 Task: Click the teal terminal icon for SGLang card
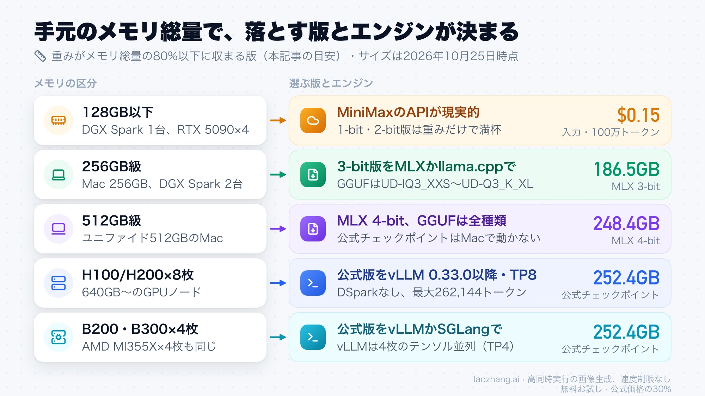pyautogui.click(x=313, y=337)
